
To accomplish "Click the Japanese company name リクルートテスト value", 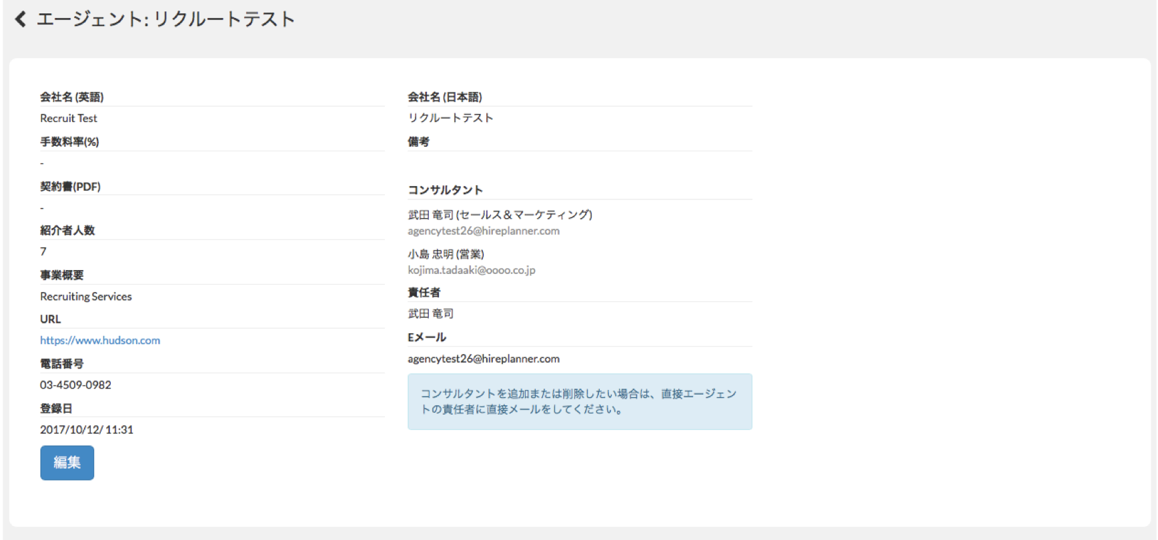I will (450, 118).
